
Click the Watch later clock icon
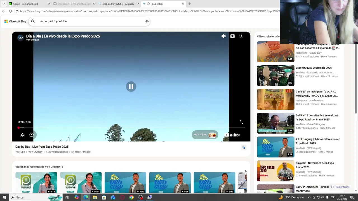coord(31,135)
